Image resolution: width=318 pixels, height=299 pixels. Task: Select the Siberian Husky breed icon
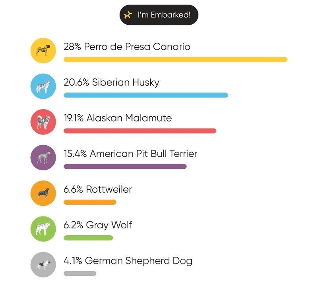pyautogui.click(x=43, y=86)
